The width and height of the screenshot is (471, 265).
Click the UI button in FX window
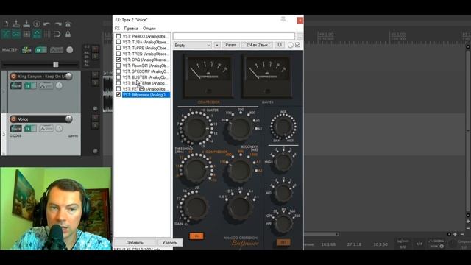(280, 45)
